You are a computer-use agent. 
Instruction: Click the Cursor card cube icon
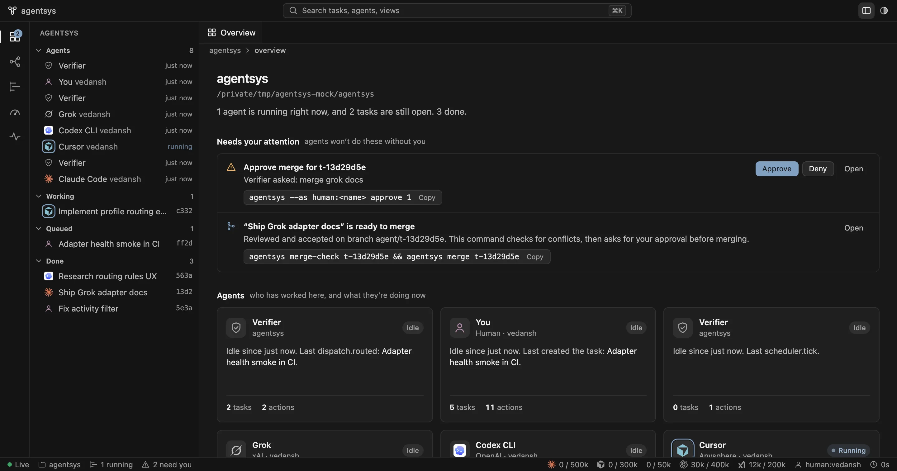pos(682,450)
